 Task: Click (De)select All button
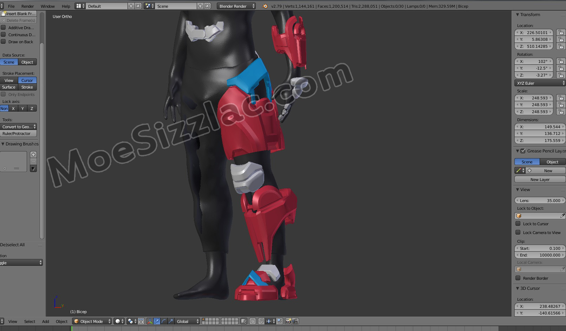point(13,245)
